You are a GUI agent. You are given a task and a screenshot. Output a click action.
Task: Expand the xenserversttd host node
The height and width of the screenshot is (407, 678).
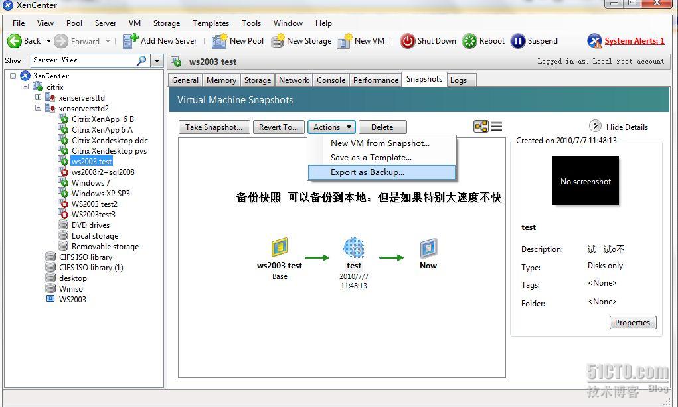pos(38,97)
